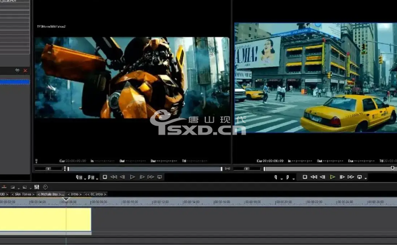Click timeline ruler at 00:00:10:00
The image size is (397, 245).
(x=130, y=202)
